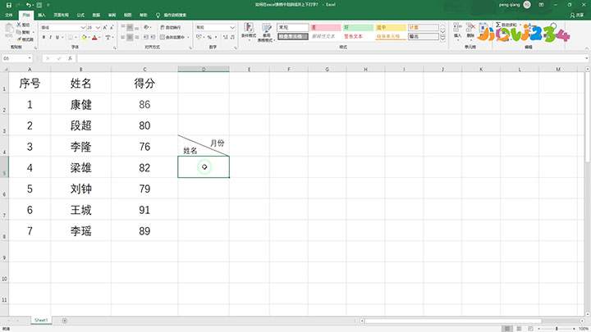The image size is (591, 332).
Task: Open the Font group dialog launcher
Action: pyautogui.click(x=115, y=48)
